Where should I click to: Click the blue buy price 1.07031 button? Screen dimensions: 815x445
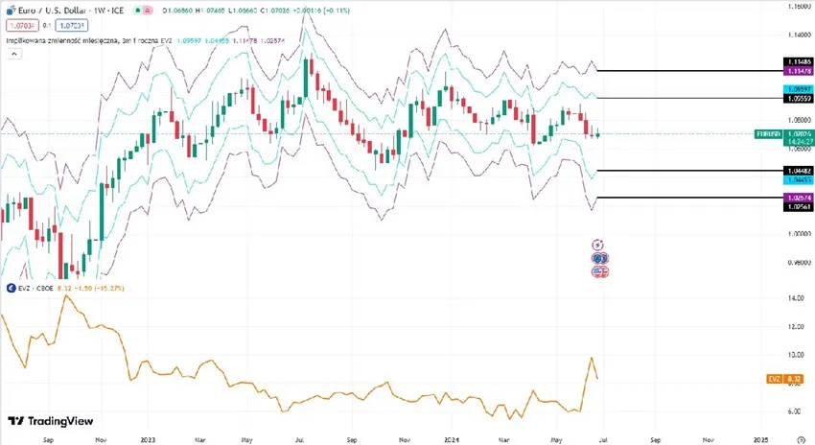[x=72, y=25]
